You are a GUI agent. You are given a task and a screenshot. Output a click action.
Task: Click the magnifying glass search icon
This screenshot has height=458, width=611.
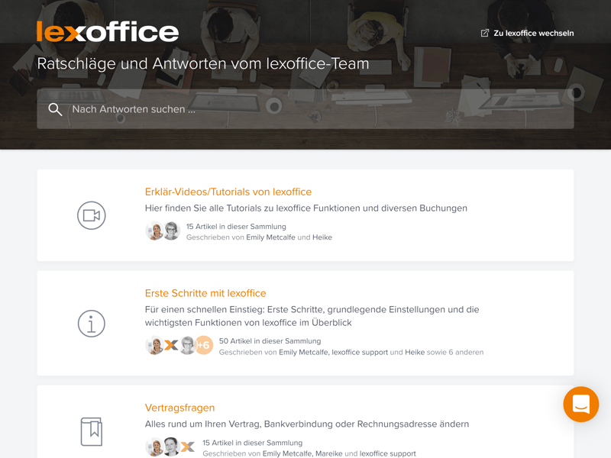click(x=55, y=109)
